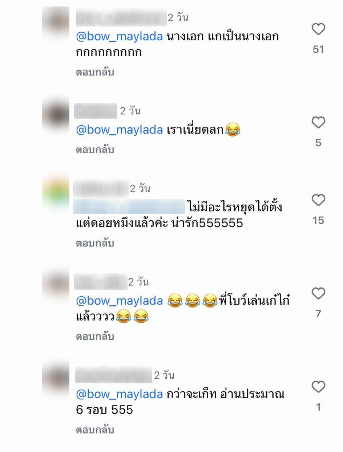Like the comment with 1 like
The image size is (343, 452).
point(318,387)
